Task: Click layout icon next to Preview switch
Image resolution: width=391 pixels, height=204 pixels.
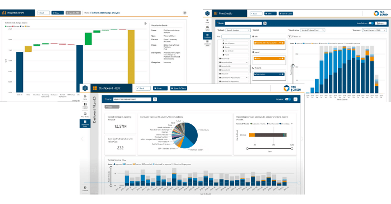Action: point(295,99)
